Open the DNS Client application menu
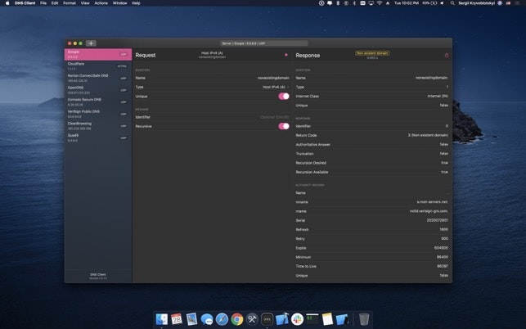This screenshot has height=329, width=526. coord(25,3)
